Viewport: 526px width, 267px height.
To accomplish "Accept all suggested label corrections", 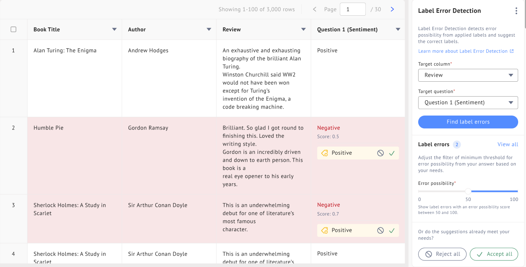I will pos(494,254).
